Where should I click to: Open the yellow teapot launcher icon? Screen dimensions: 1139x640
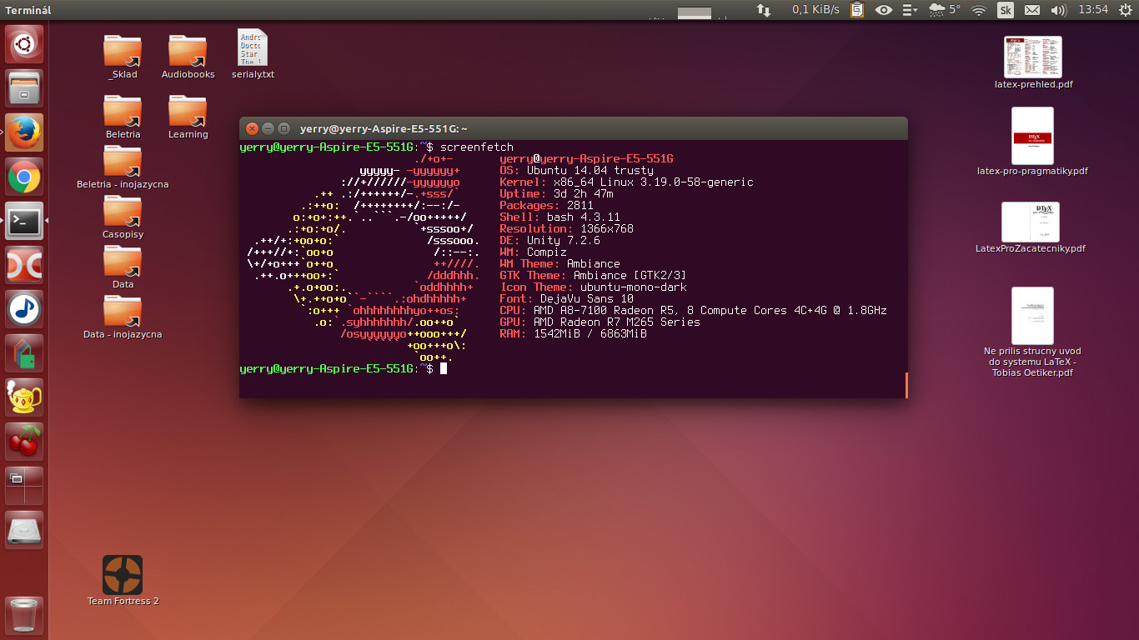(24, 399)
